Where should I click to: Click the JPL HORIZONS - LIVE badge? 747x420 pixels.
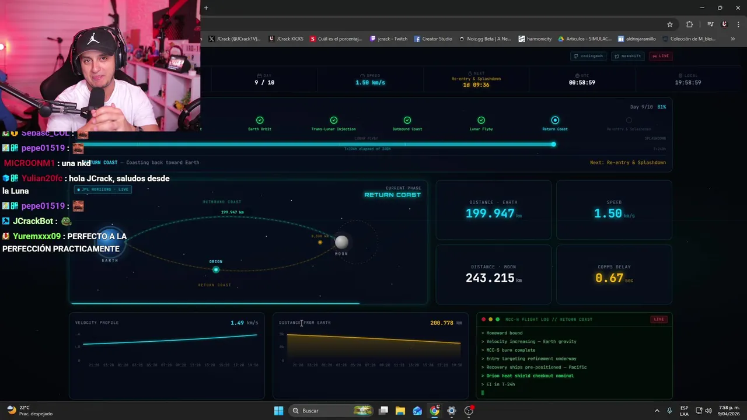tap(103, 190)
